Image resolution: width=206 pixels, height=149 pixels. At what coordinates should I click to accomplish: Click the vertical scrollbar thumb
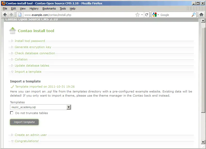pos(203,70)
